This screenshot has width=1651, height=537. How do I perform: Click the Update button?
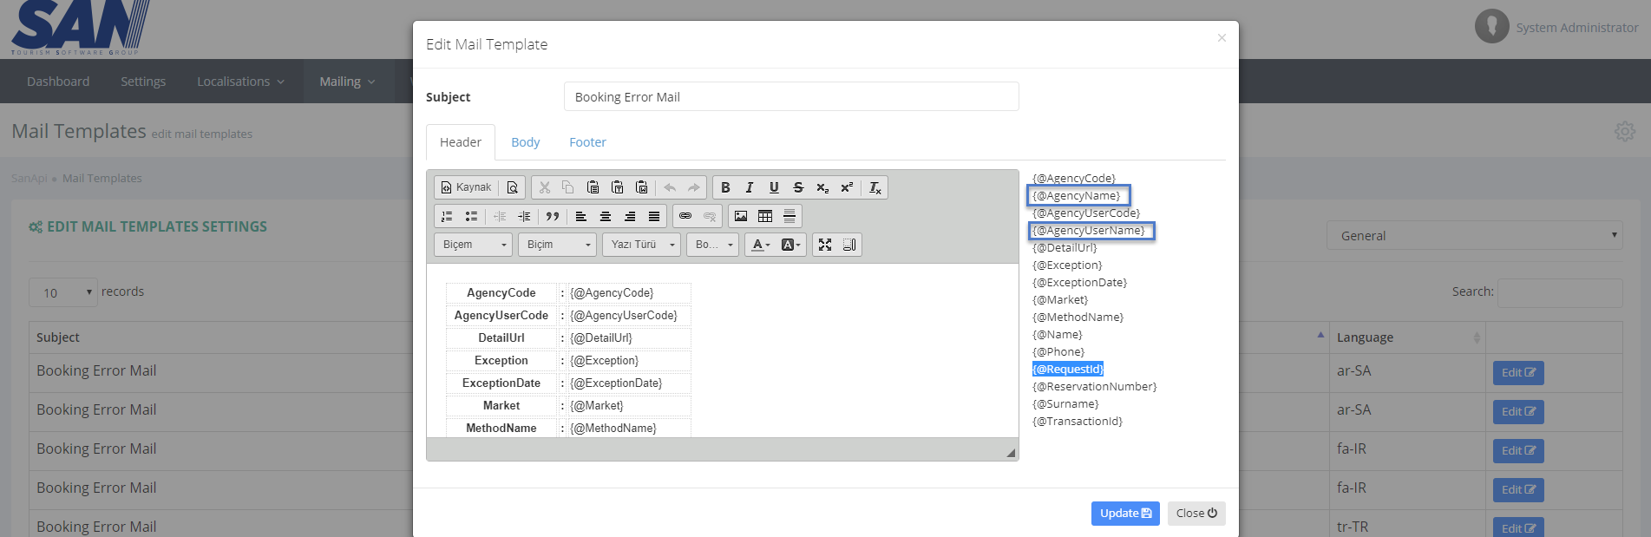(1124, 514)
